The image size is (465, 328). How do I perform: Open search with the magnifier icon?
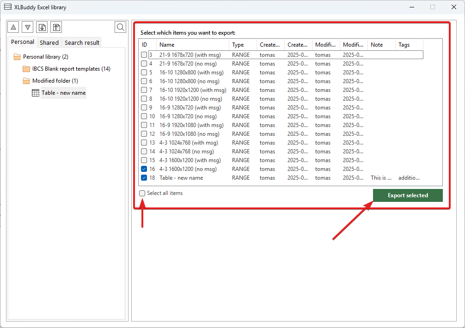120,27
